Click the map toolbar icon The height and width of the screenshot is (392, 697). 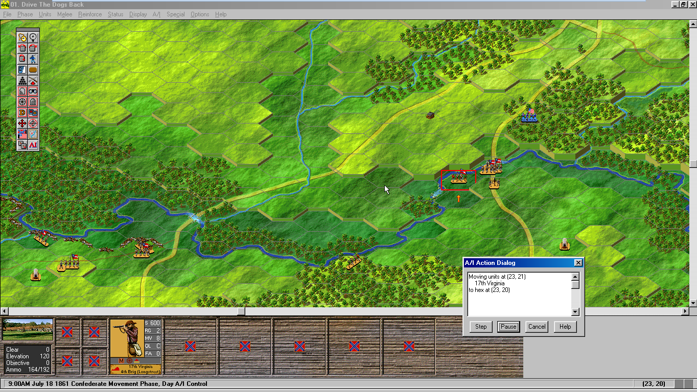point(33,134)
